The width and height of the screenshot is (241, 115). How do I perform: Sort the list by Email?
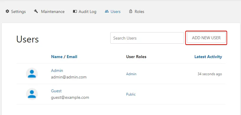(x=72, y=57)
